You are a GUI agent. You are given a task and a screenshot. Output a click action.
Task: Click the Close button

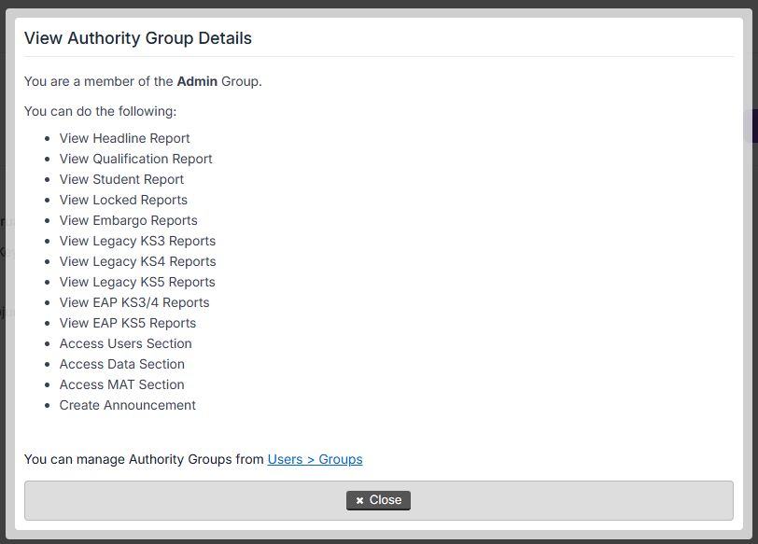pos(378,500)
